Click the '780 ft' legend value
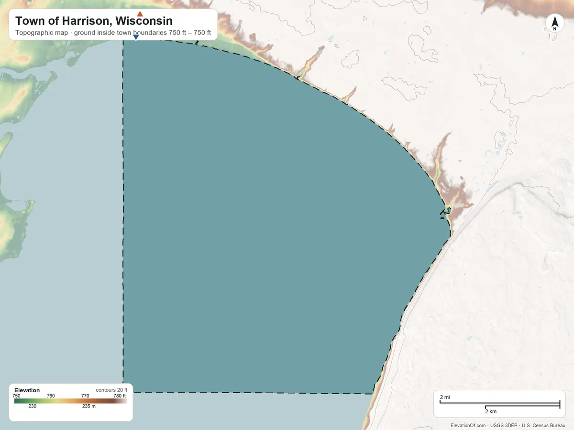 [x=120, y=396]
